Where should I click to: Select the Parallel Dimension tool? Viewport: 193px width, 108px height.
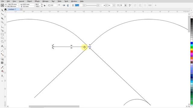click(2, 51)
